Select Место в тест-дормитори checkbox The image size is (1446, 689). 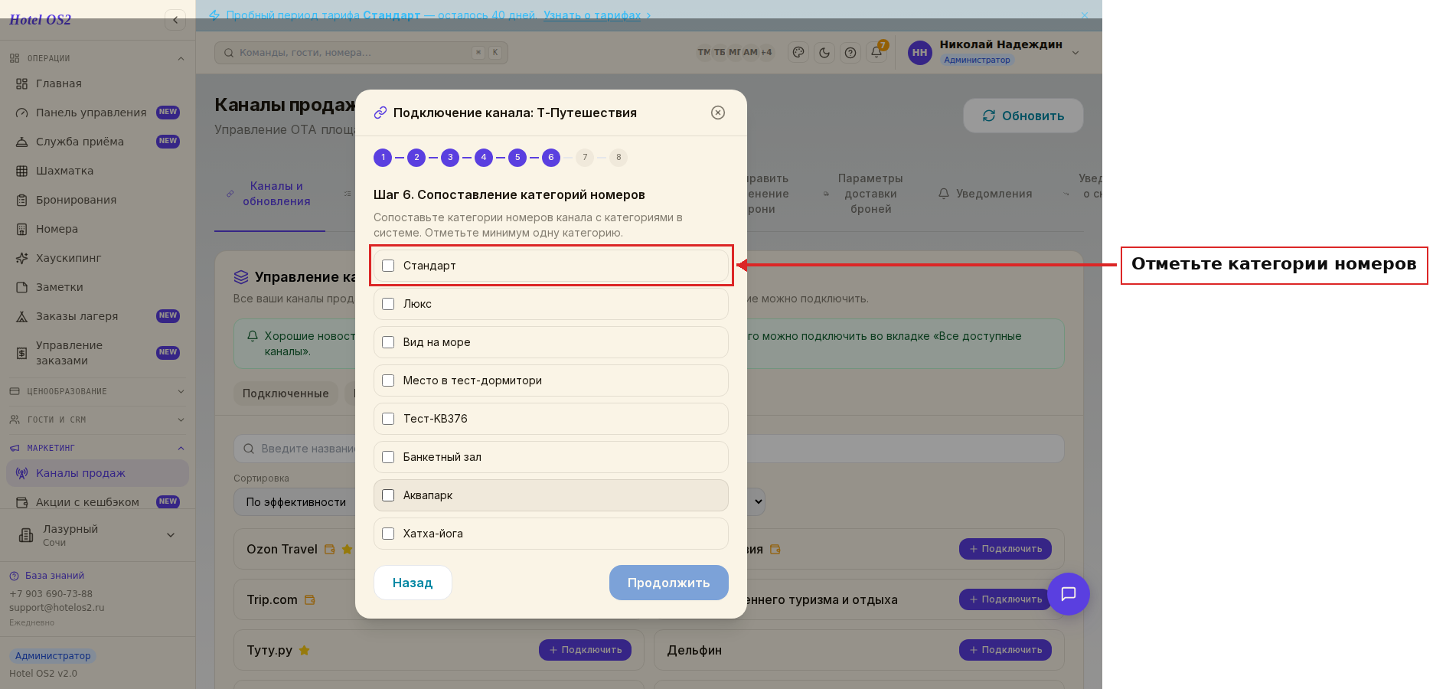tap(388, 380)
